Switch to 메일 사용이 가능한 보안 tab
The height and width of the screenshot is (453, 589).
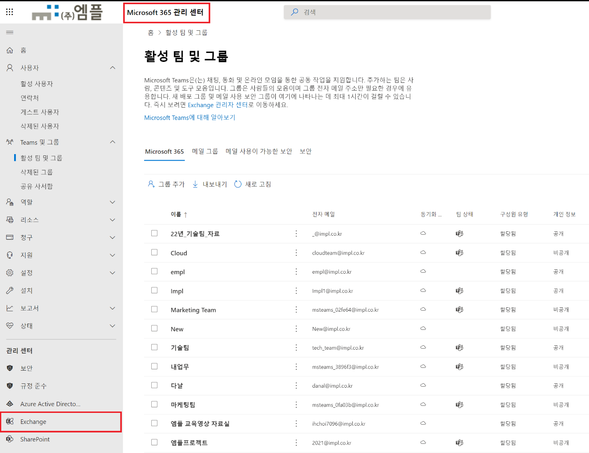pyautogui.click(x=259, y=151)
